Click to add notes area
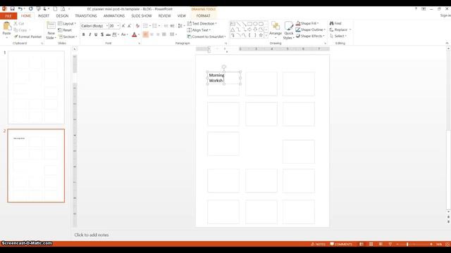Viewport: 451px width, 253px height. click(x=92, y=235)
